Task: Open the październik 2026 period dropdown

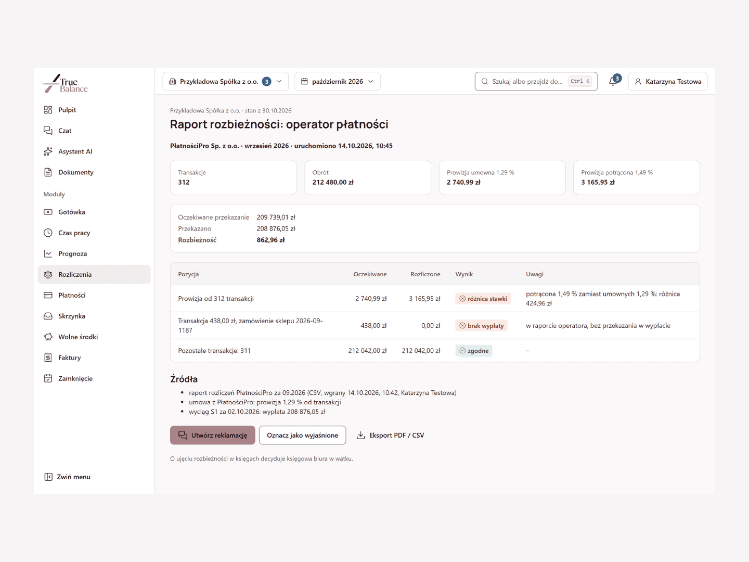Action: pos(338,81)
